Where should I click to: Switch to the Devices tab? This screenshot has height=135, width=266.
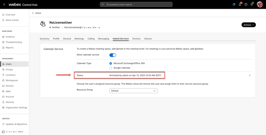coord(136,39)
